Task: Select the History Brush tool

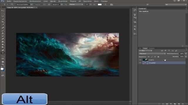Action: pyautogui.click(x=3, y=36)
